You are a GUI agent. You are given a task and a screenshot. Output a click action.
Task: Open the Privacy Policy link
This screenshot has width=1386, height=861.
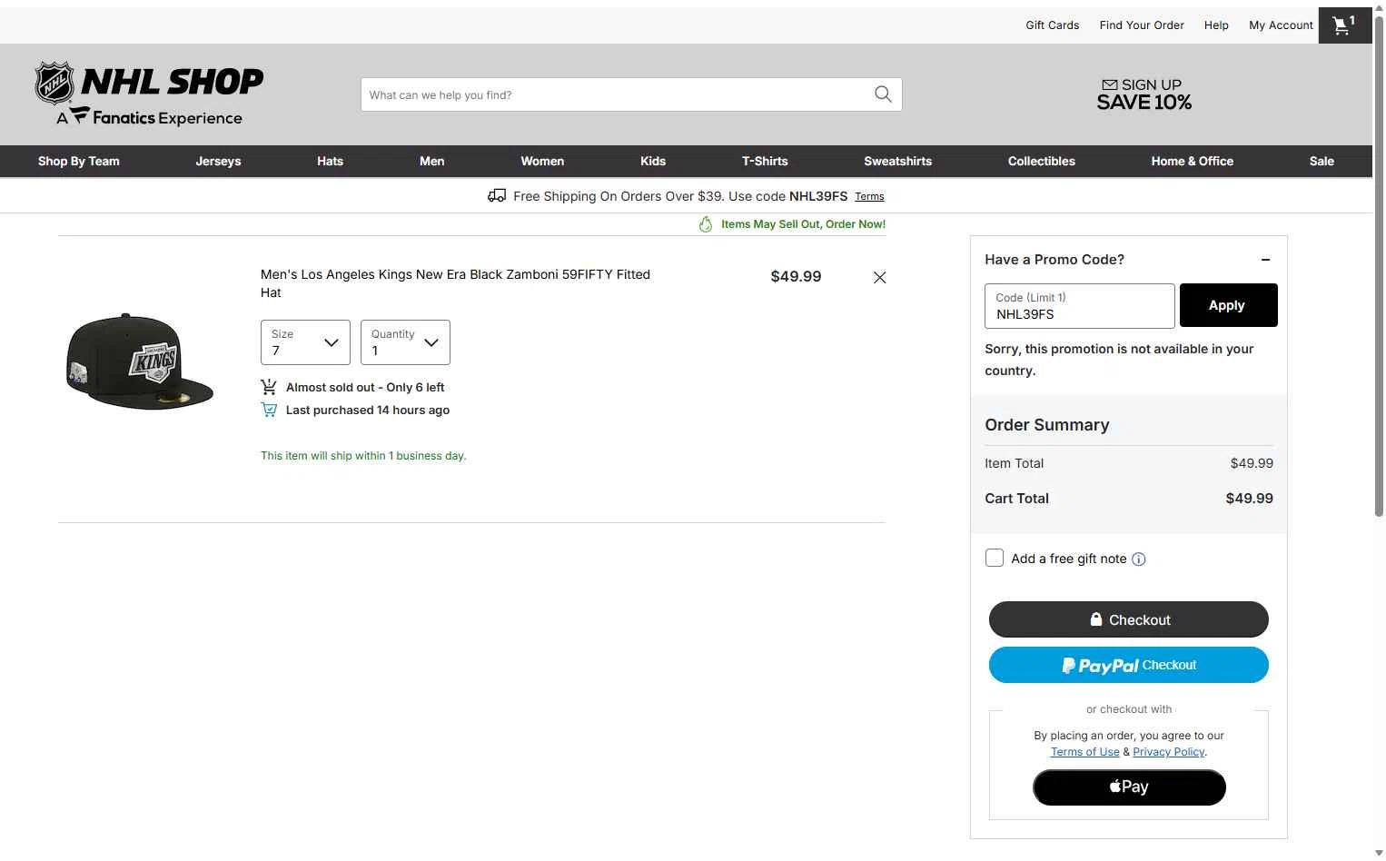[x=1169, y=752]
